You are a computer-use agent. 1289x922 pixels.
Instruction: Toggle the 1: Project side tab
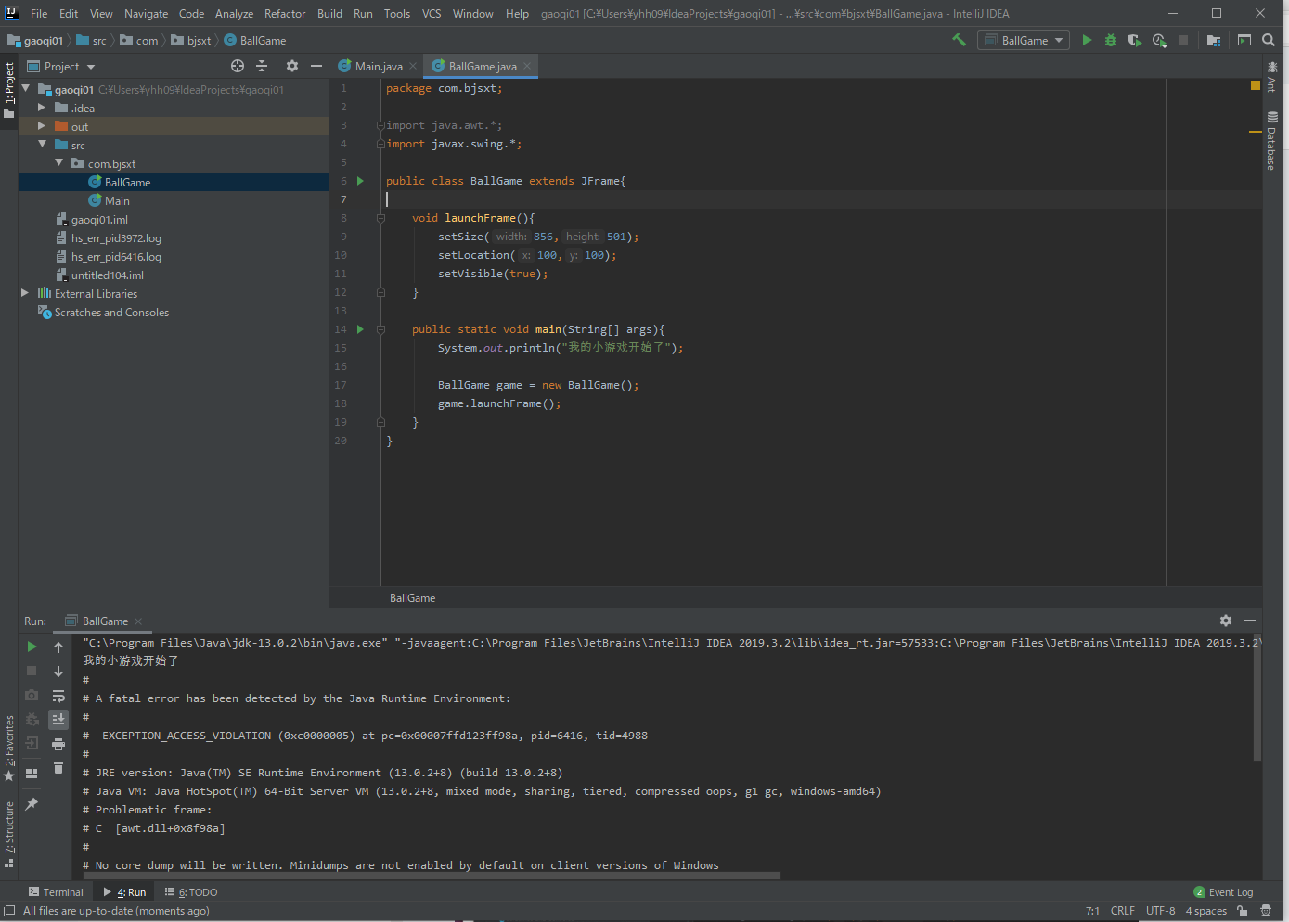point(9,90)
